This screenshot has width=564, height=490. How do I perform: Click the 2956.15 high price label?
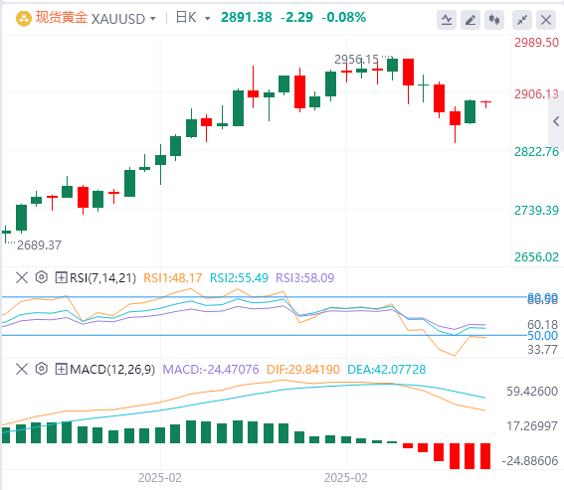pyautogui.click(x=356, y=60)
